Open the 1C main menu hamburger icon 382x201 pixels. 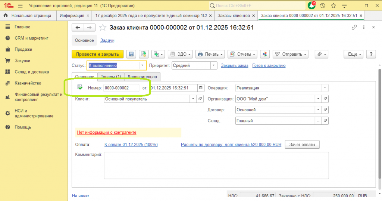tap(20, 6)
